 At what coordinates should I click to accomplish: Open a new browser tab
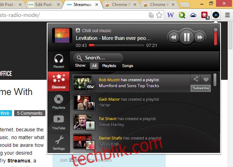click(185, 5)
